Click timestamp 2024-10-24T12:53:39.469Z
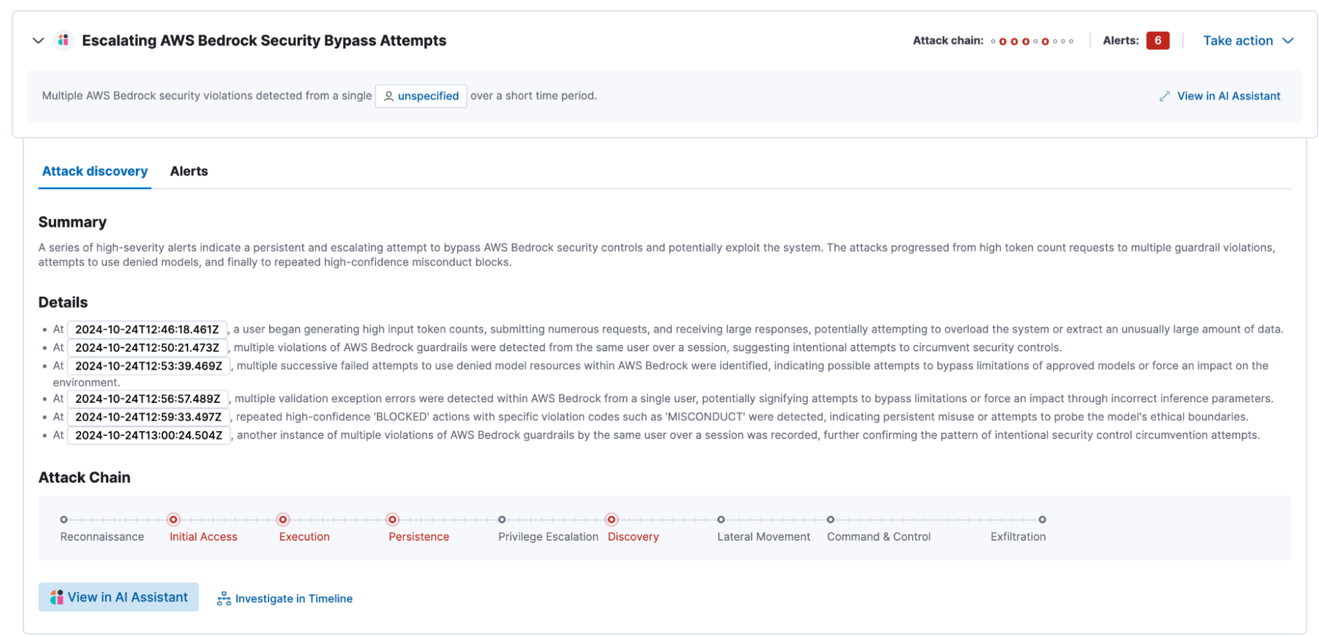The height and width of the screenshot is (637, 1319). coord(148,366)
